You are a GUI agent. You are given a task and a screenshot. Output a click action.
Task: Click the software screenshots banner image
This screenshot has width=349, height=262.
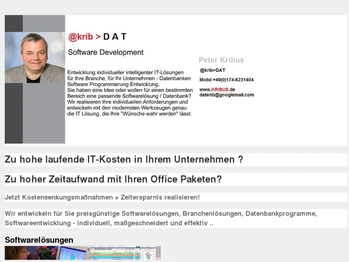(83, 253)
